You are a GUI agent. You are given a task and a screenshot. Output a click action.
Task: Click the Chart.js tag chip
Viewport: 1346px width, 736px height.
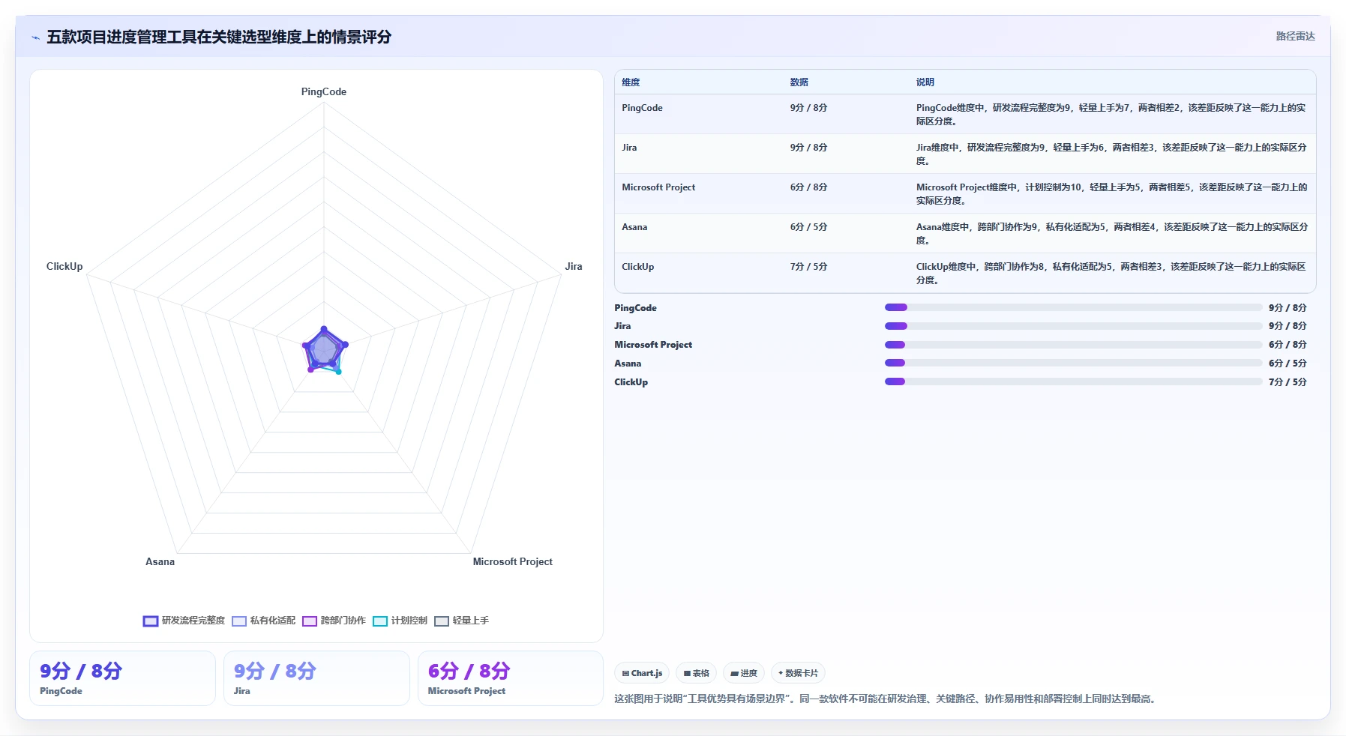[x=642, y=673]
